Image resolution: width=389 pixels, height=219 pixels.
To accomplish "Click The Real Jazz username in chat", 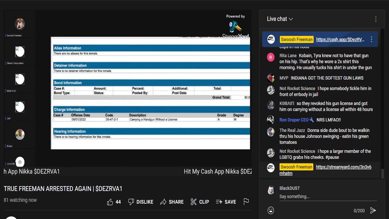I will point(292,130).
